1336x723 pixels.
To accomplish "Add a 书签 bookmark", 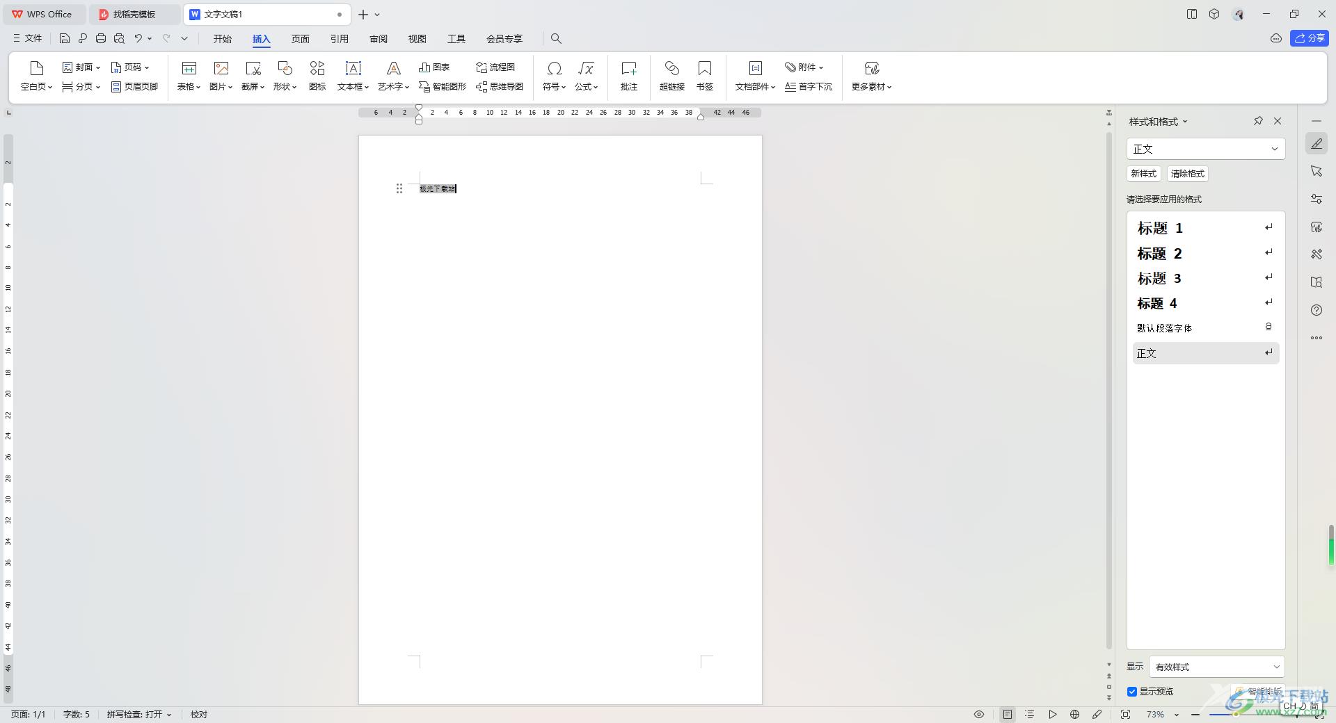I will pyautogui.click(x=705, y=76).
